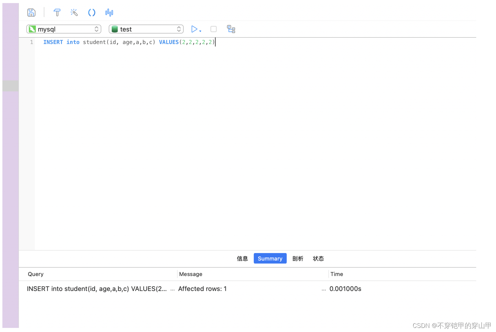Select line number 1 in the gutter
This screenshot has height=332, width=496.
click(x=32, y=42)
